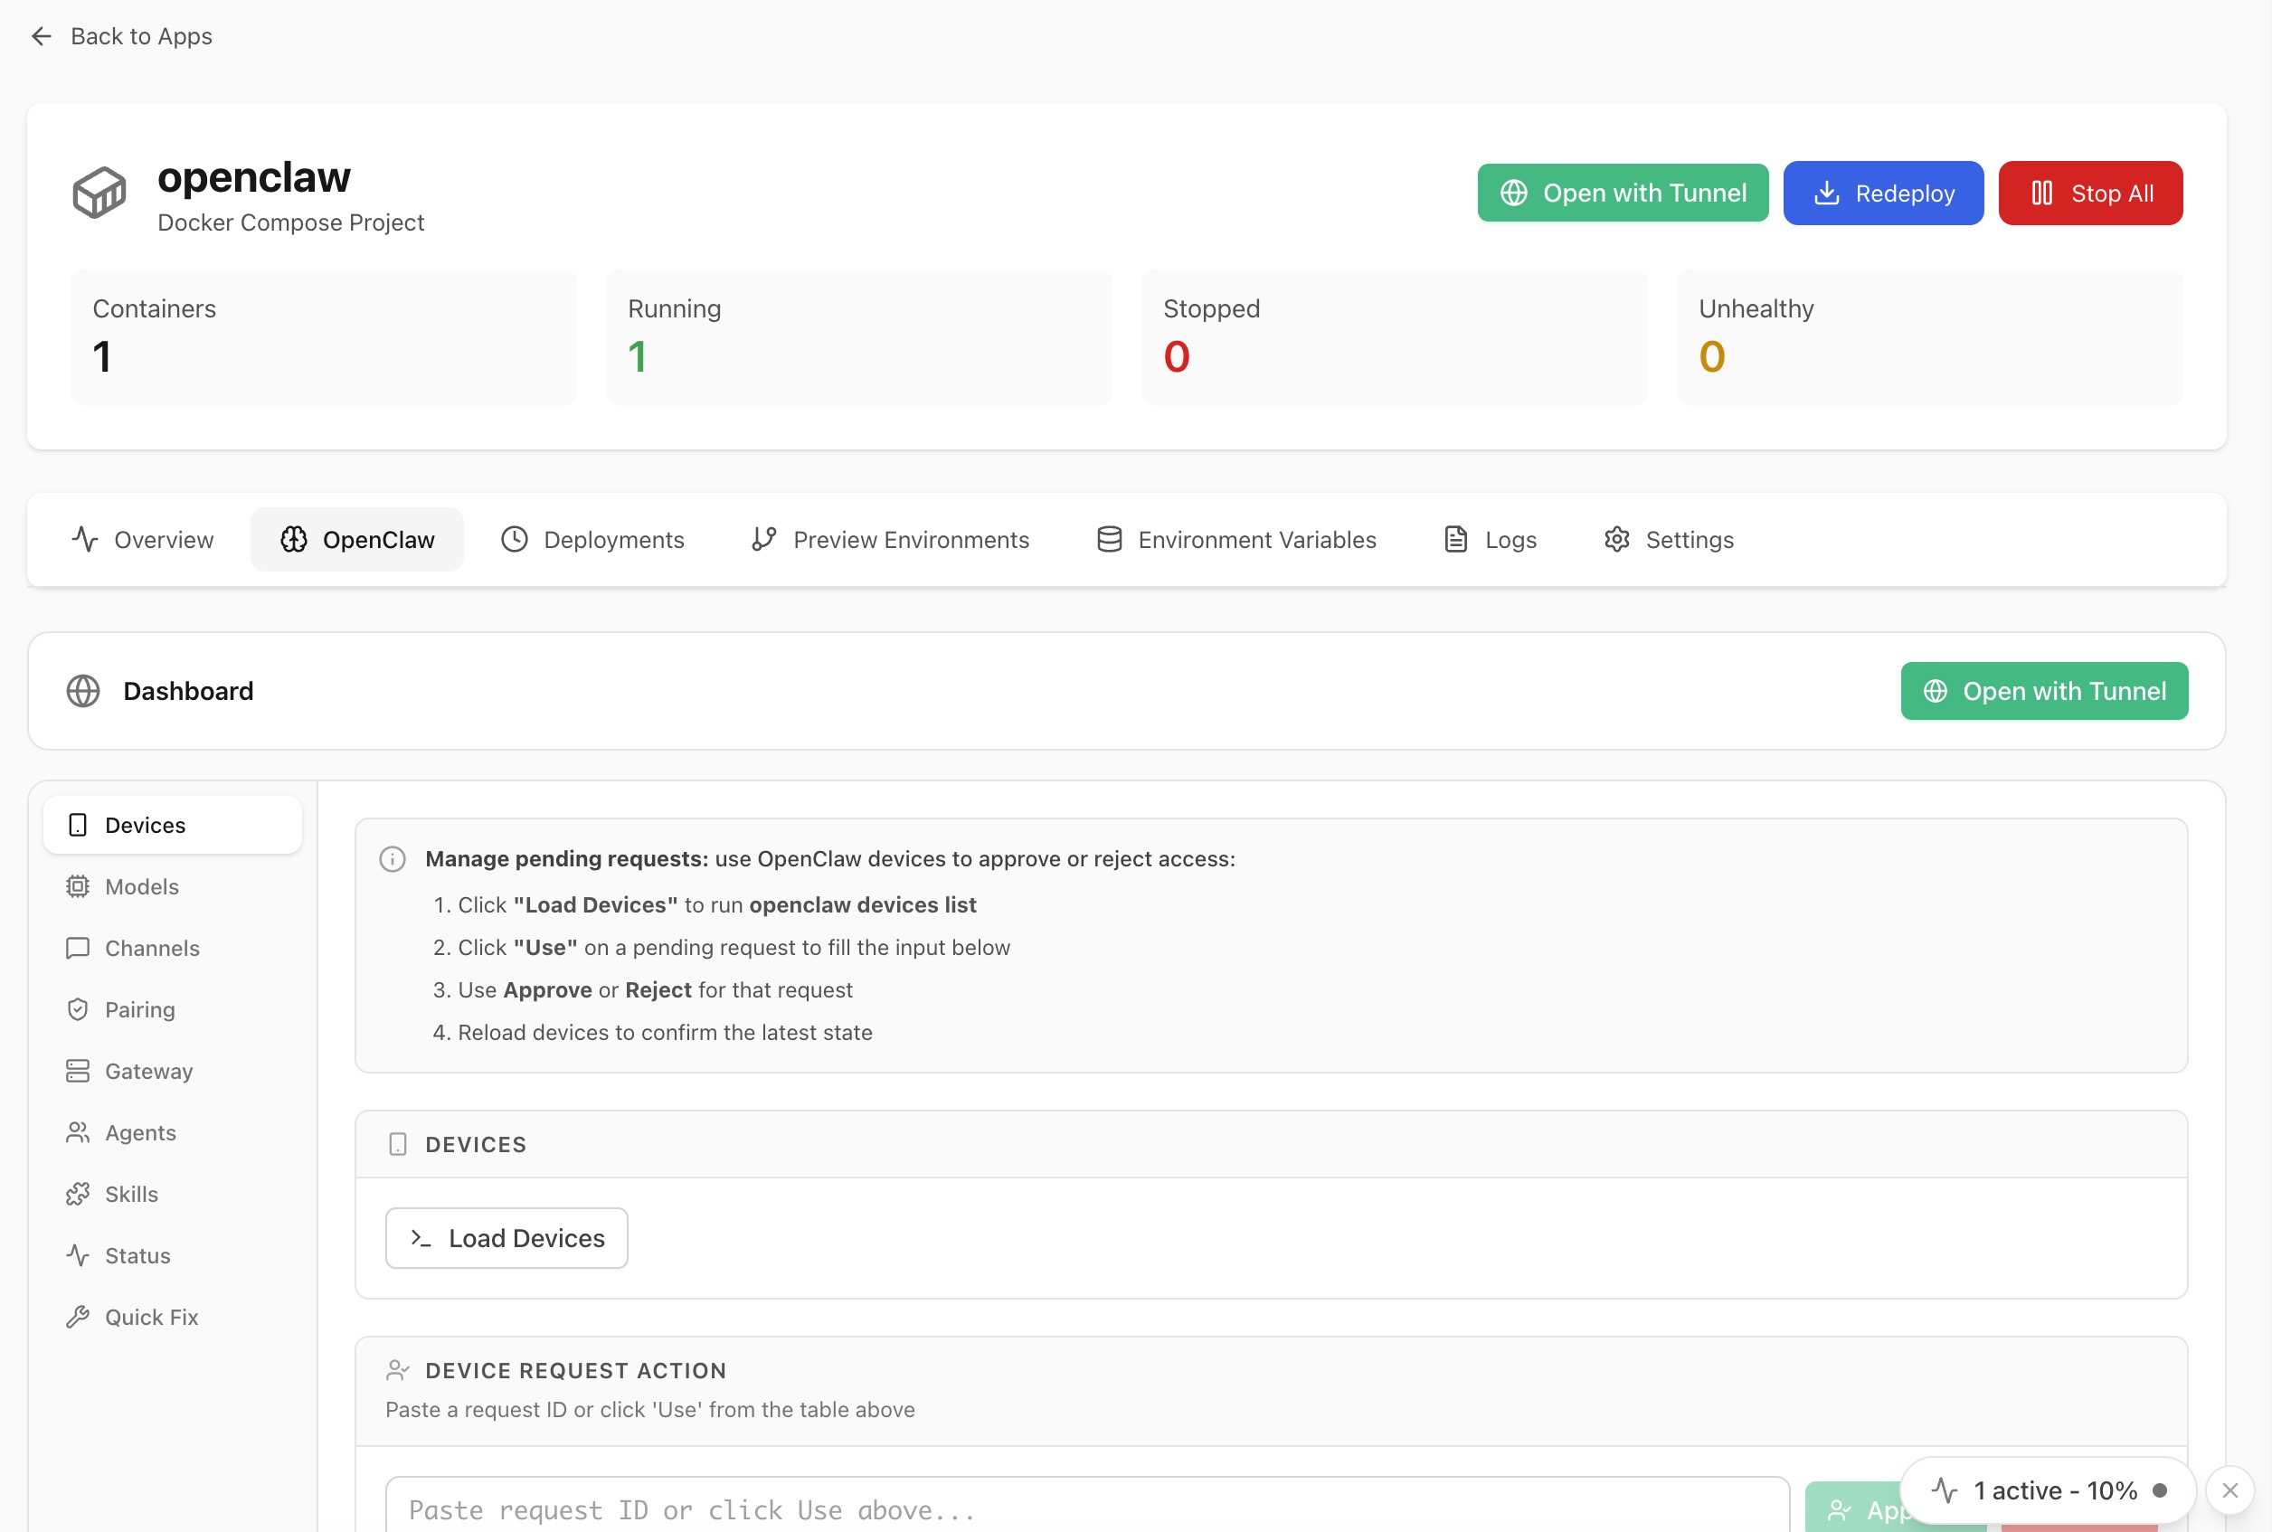Select Gateway in the sidebar
2272x1532 pixels.
[148, 1071]
